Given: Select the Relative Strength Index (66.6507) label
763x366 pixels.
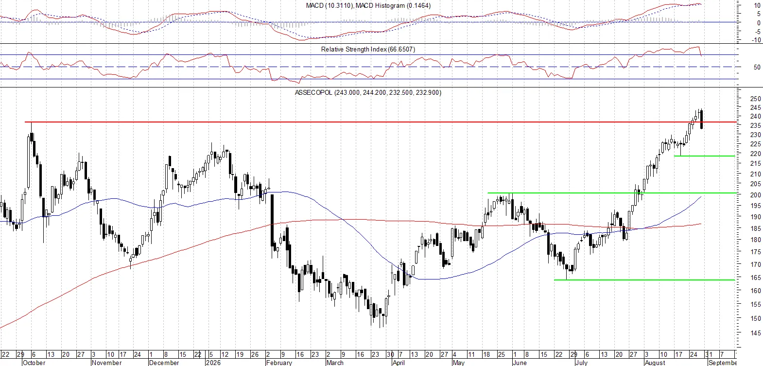Looking at the screenshot, I should (x=368, y=49).
